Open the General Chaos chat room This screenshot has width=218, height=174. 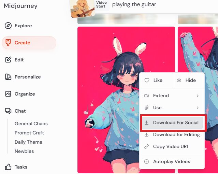coord(31,124)
